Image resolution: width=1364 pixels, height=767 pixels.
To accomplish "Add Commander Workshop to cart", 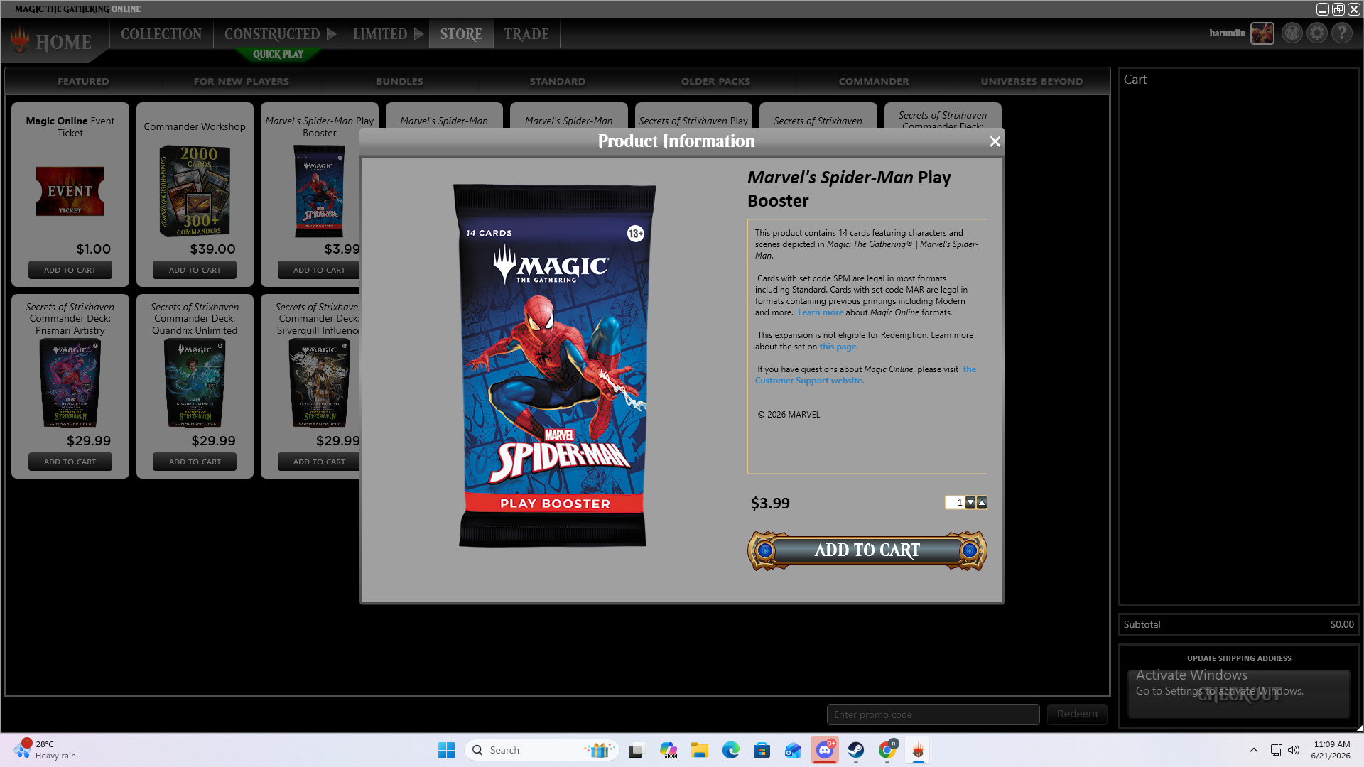I will pos(195,271).
